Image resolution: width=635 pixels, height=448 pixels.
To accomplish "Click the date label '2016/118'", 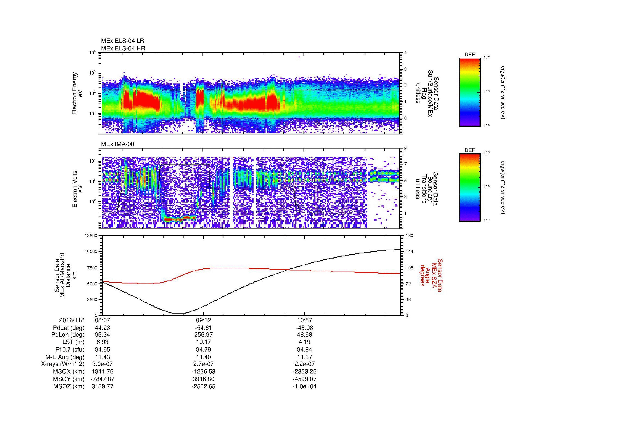I will 72,320.
